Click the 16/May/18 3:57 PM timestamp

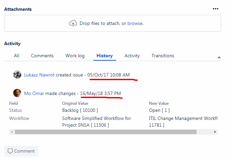tap(101, 93)
